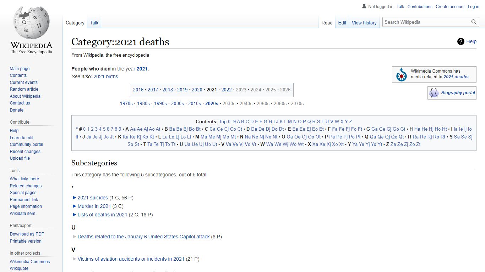Open the Wikiquote link under other projects

click(x=19, y=268)
